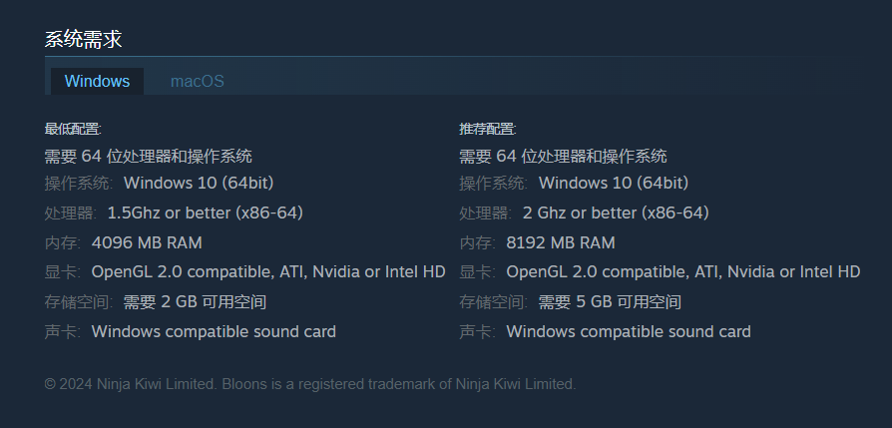
Task: Select the Windows system requirements tab
Action: (x=97, y=82)
